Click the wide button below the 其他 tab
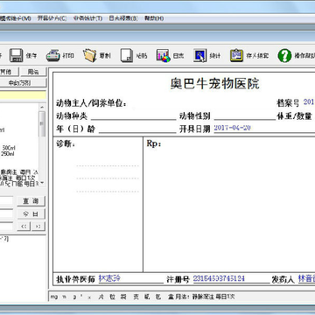315x315 pixels. pos(23,83)
